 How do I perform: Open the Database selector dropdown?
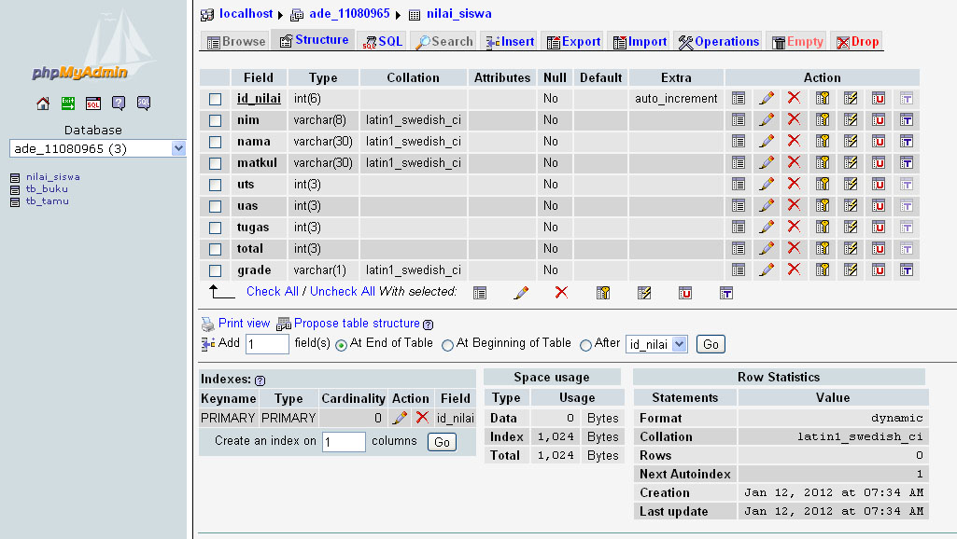pyautogui.click(x=98, y=148)
